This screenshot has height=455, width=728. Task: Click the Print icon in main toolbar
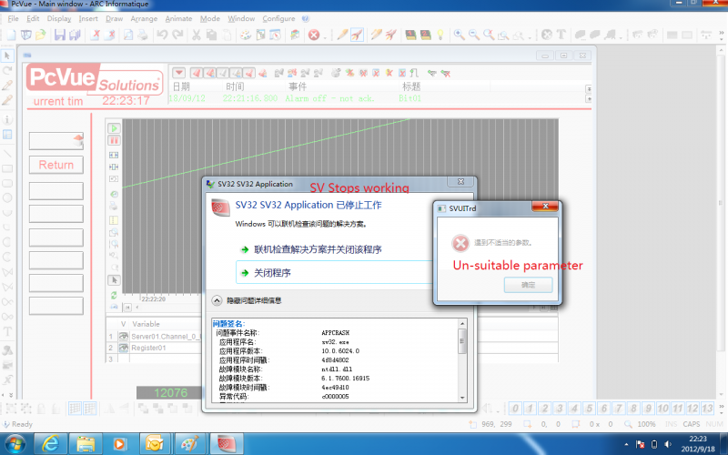pyautogui.click(x=143, y=35)
